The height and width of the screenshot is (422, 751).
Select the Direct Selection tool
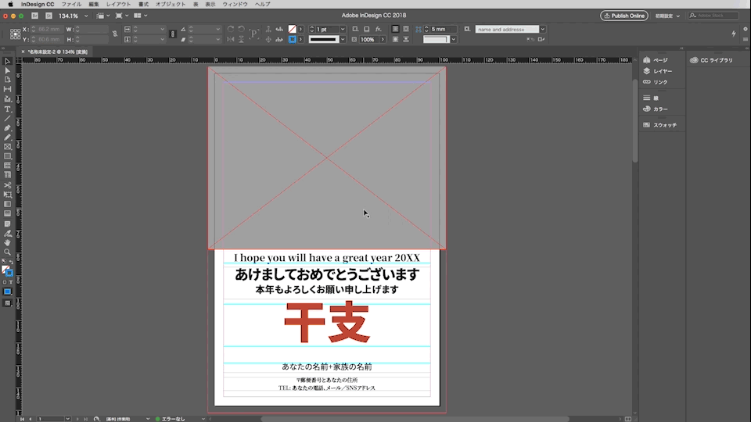point(8,70)
